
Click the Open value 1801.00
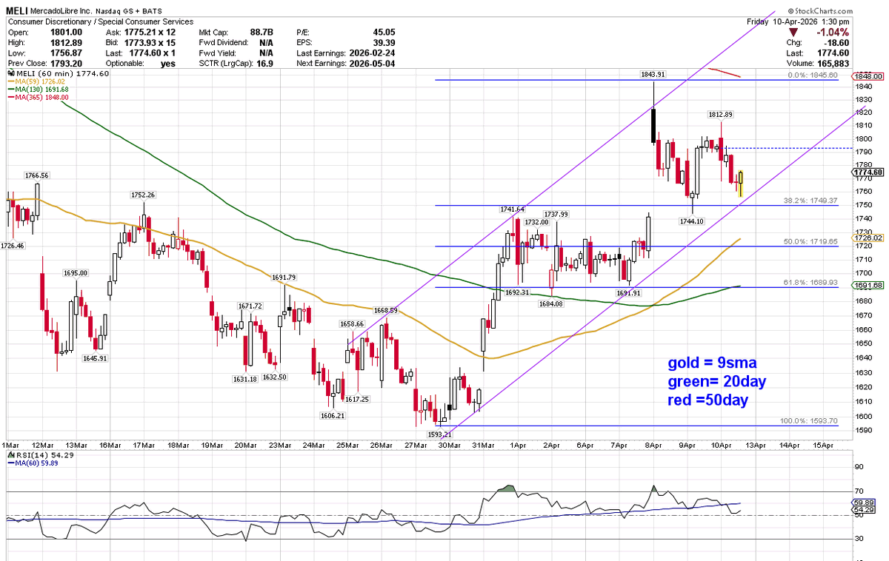(x=67, y=33)
